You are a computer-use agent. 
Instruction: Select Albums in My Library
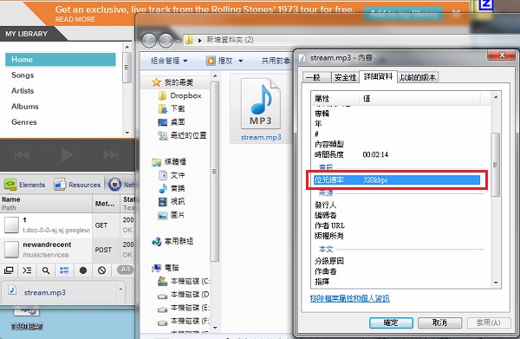point(25,106)
